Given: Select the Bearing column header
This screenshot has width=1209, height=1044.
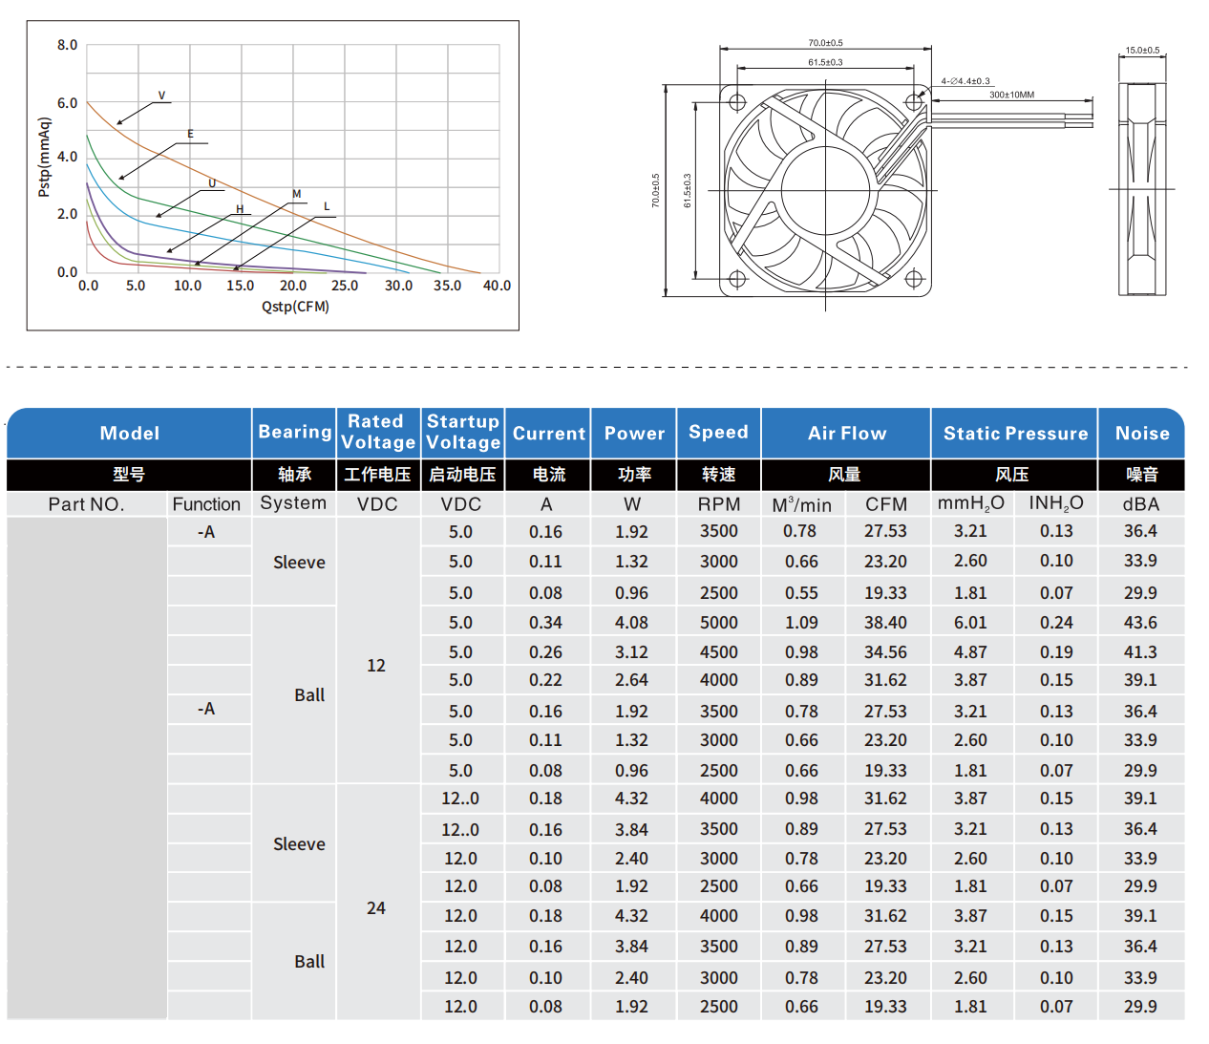Looking at the screenshot, I should (x=294, y=432).
